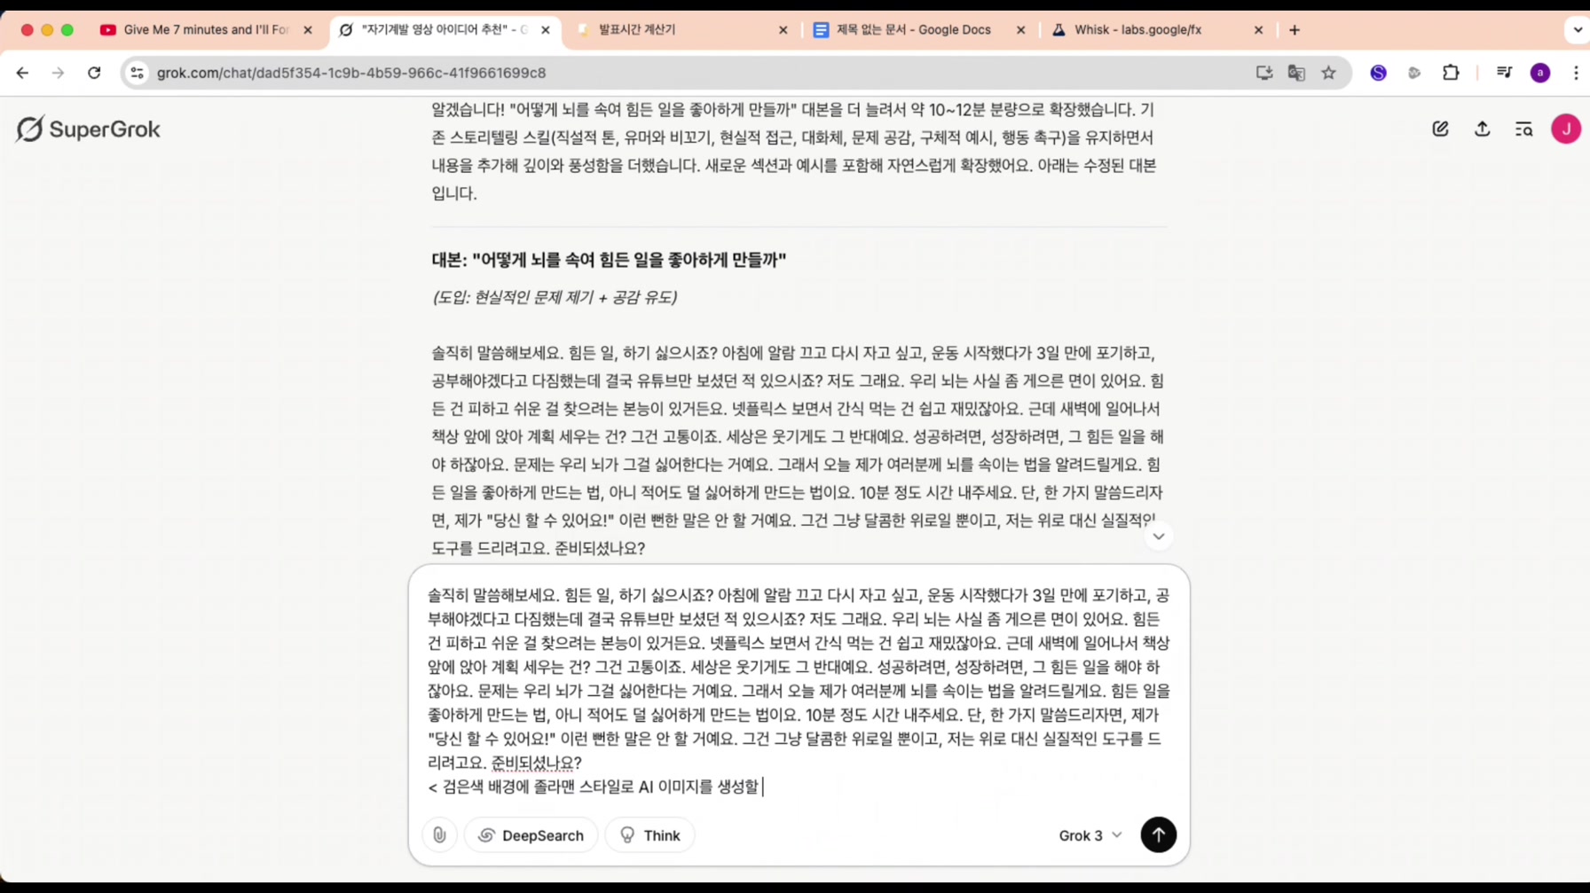1590x893 pixels.
Task: Send the message with arrow button
Action: (x=1158, y=834)
